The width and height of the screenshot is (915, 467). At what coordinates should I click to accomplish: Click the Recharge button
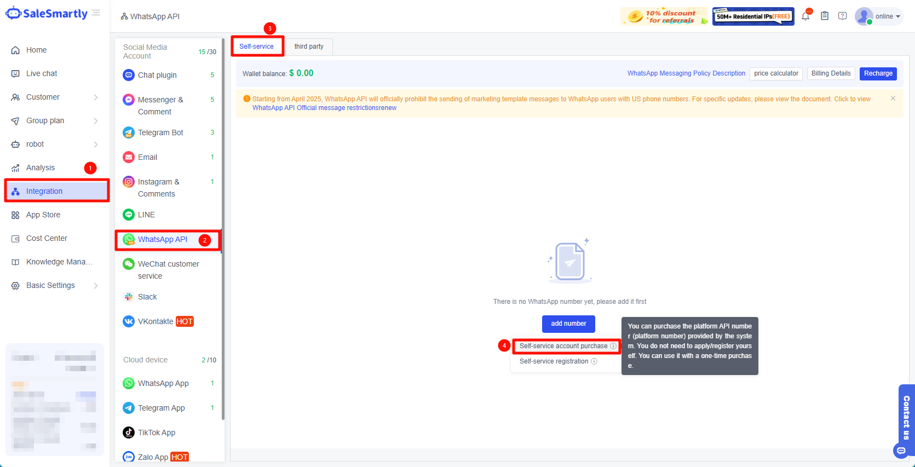[x=878, y=73]
